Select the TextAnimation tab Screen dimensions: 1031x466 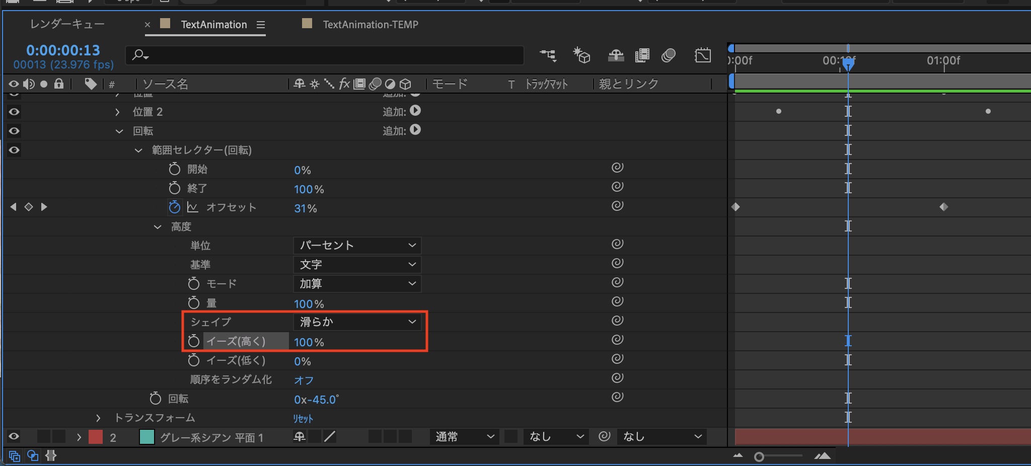click(x=214, y=24)
